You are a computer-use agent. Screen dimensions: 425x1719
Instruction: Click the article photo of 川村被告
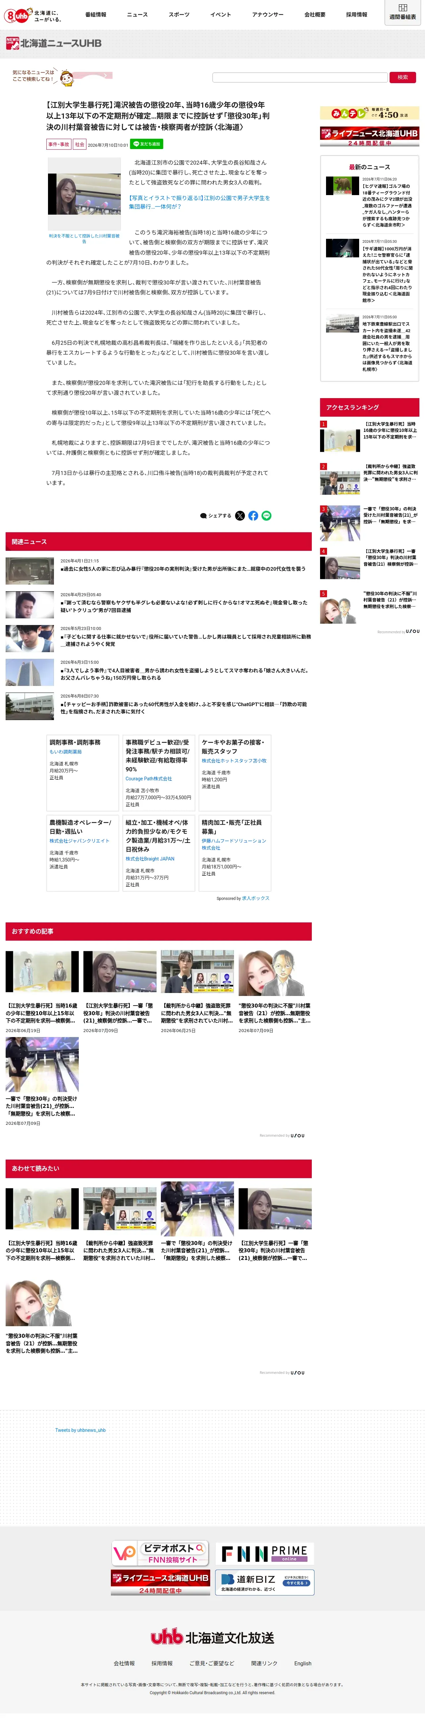[x=84, y=194]
